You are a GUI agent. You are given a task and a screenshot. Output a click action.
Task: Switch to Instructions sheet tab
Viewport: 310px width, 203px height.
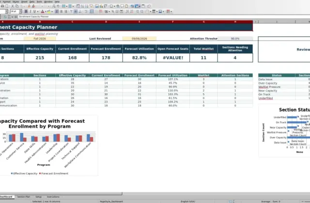(53, 197)
